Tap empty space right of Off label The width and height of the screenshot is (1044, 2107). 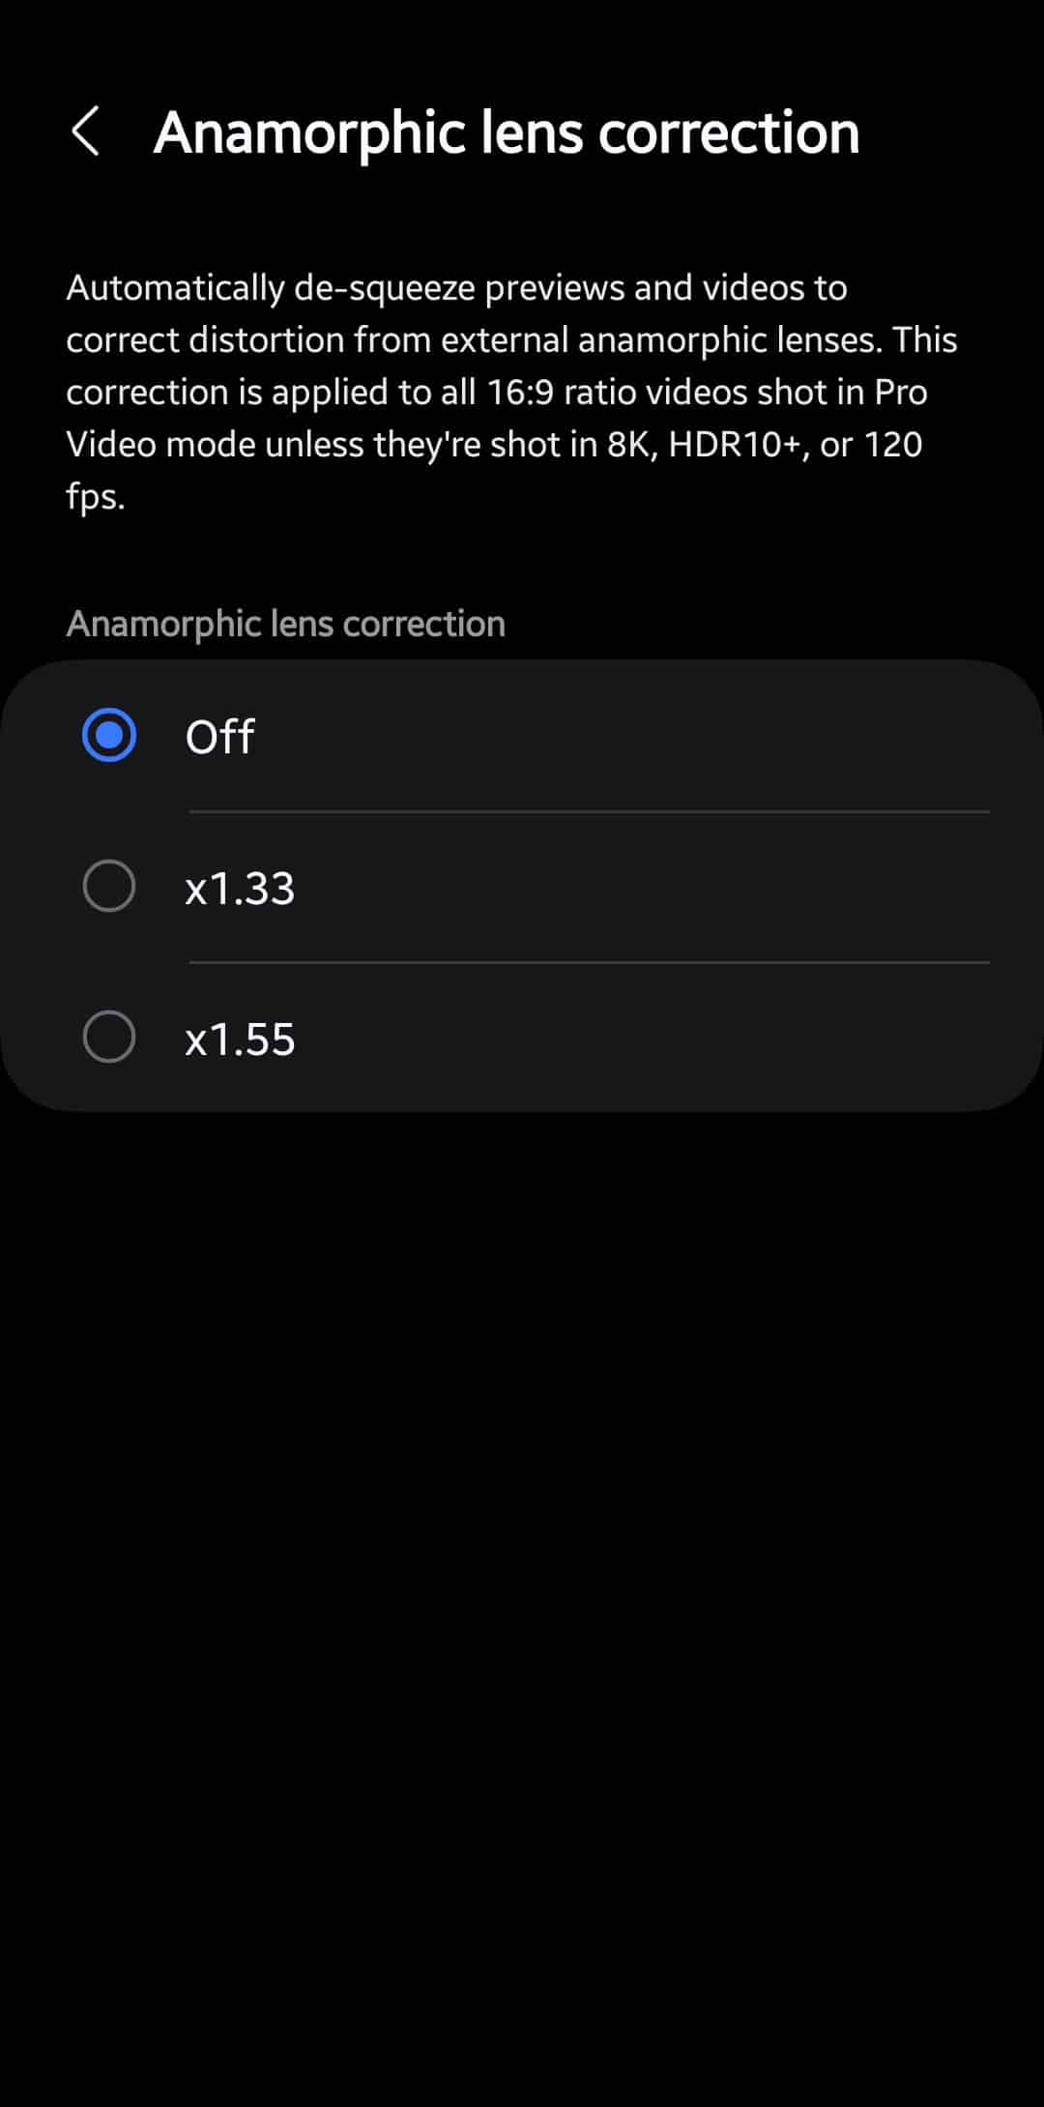[628, 737]
